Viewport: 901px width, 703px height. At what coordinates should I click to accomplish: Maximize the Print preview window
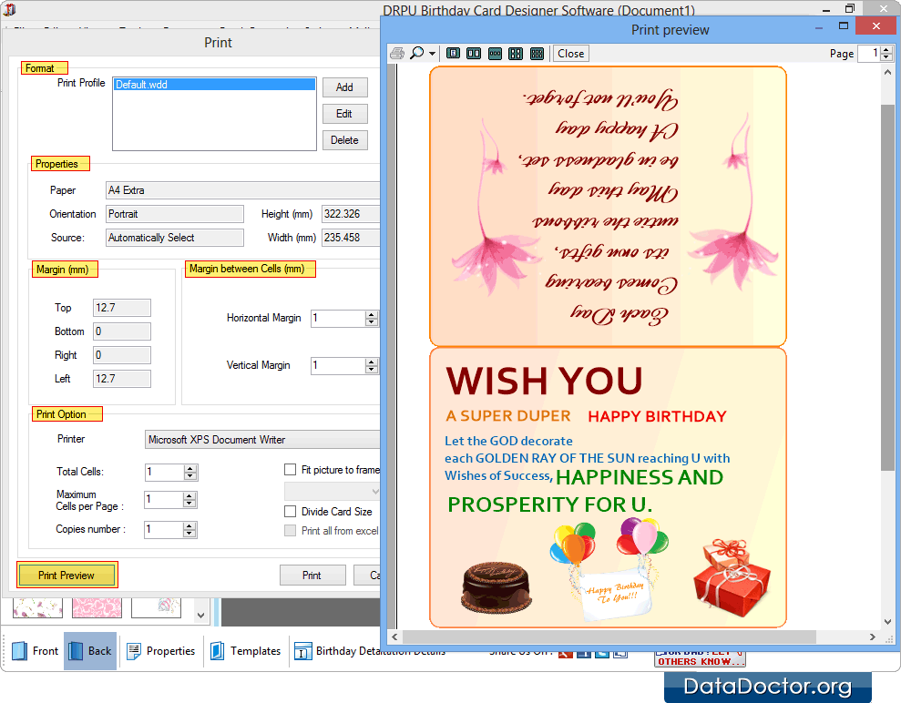click(x=844, y=25)
